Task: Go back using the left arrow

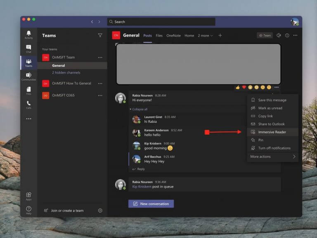Action: coord(92,22)
